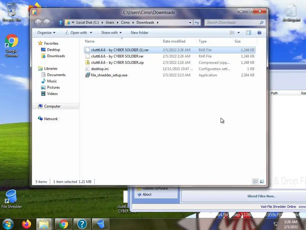Open the taskbar clock showing 2:28 AM
This screenshot has width=306, height=230.
(x=291, y=224)
